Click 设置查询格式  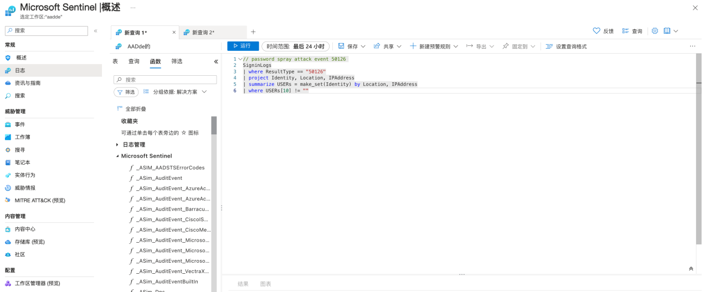click(x=566, y=46)
